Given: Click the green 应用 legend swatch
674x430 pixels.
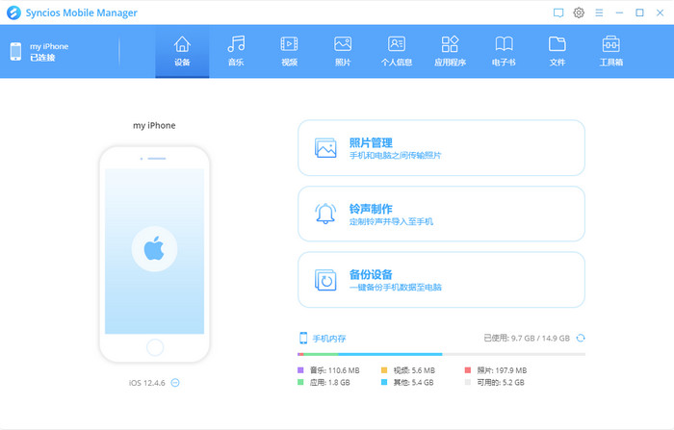Looking at the screenshot, I should pyautogui.click(x=300, y=382).
